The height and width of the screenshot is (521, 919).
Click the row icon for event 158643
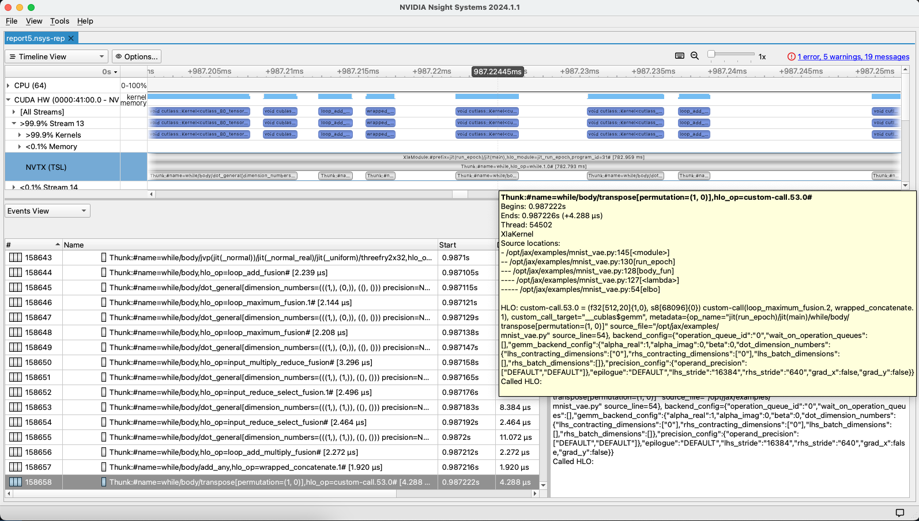(x=16, y=257)
